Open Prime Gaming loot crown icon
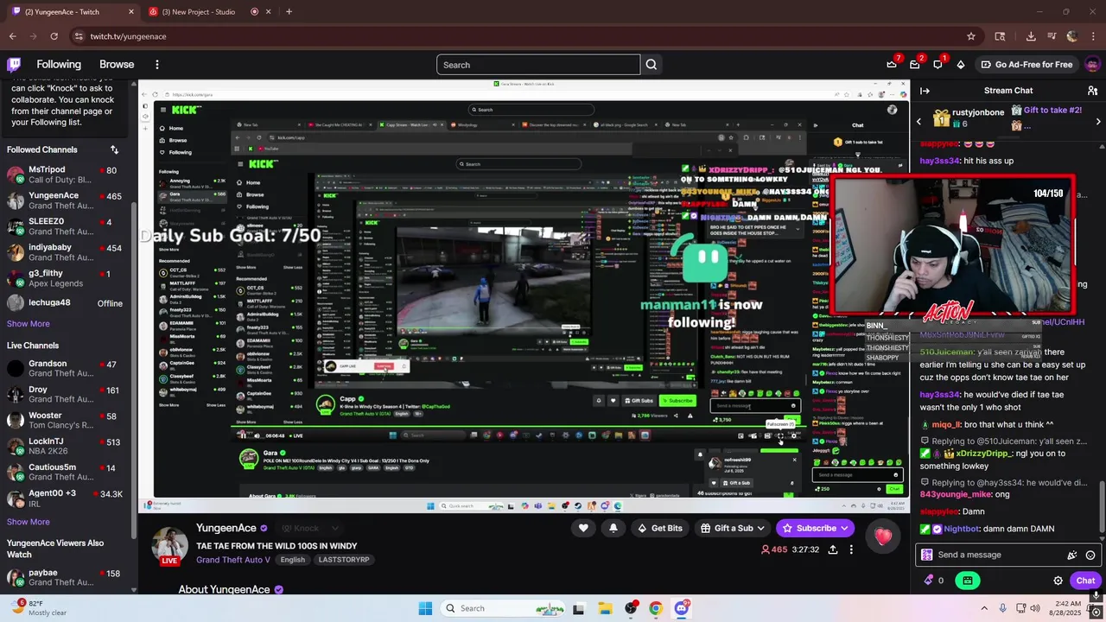This screenshot has width=1106, height=622. coord(892,65)
